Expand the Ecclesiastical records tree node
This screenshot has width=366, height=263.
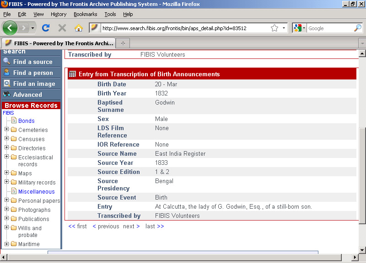tap(7, 156)
